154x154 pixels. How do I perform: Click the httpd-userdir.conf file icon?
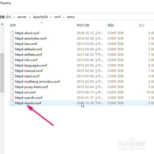click(x=12, y=98)
